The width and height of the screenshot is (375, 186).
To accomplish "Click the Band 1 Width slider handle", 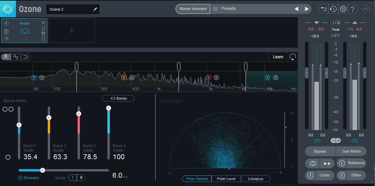I will (x=19, y=125).
